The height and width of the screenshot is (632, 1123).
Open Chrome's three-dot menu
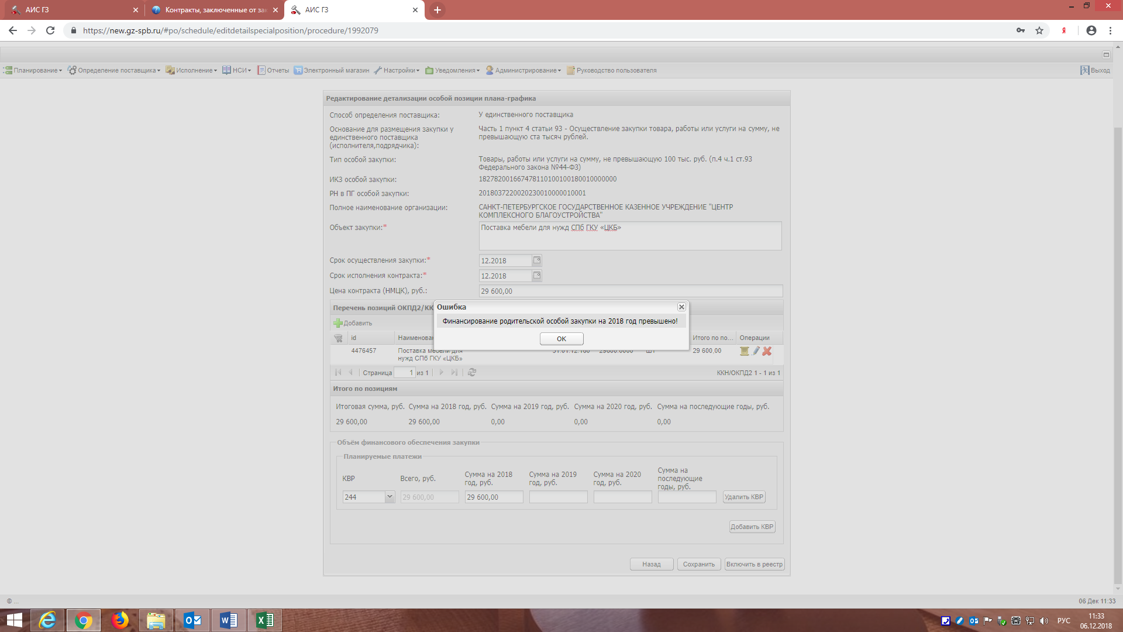pos(1110,30)
